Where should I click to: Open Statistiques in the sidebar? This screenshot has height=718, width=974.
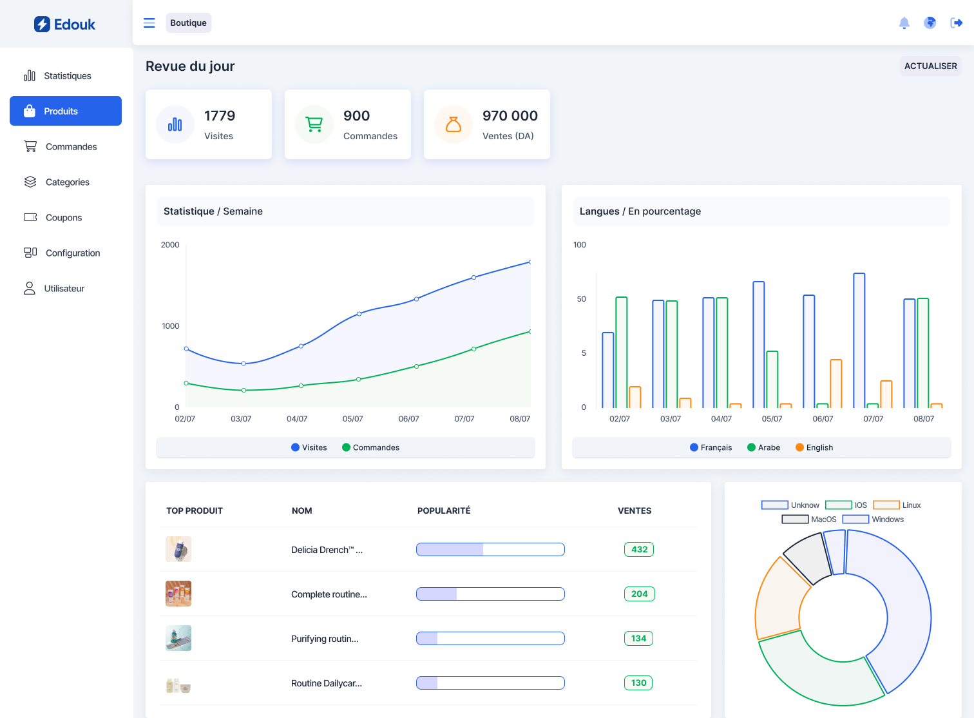tap(67, 76)
